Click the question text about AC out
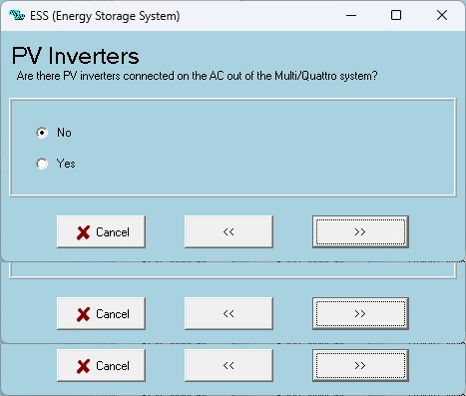Screen dimensions: 466x396 tap(198, 76)
